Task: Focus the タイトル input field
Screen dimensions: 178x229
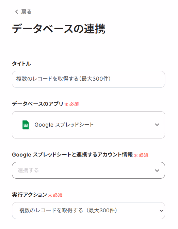Action: tap(88, 79)
